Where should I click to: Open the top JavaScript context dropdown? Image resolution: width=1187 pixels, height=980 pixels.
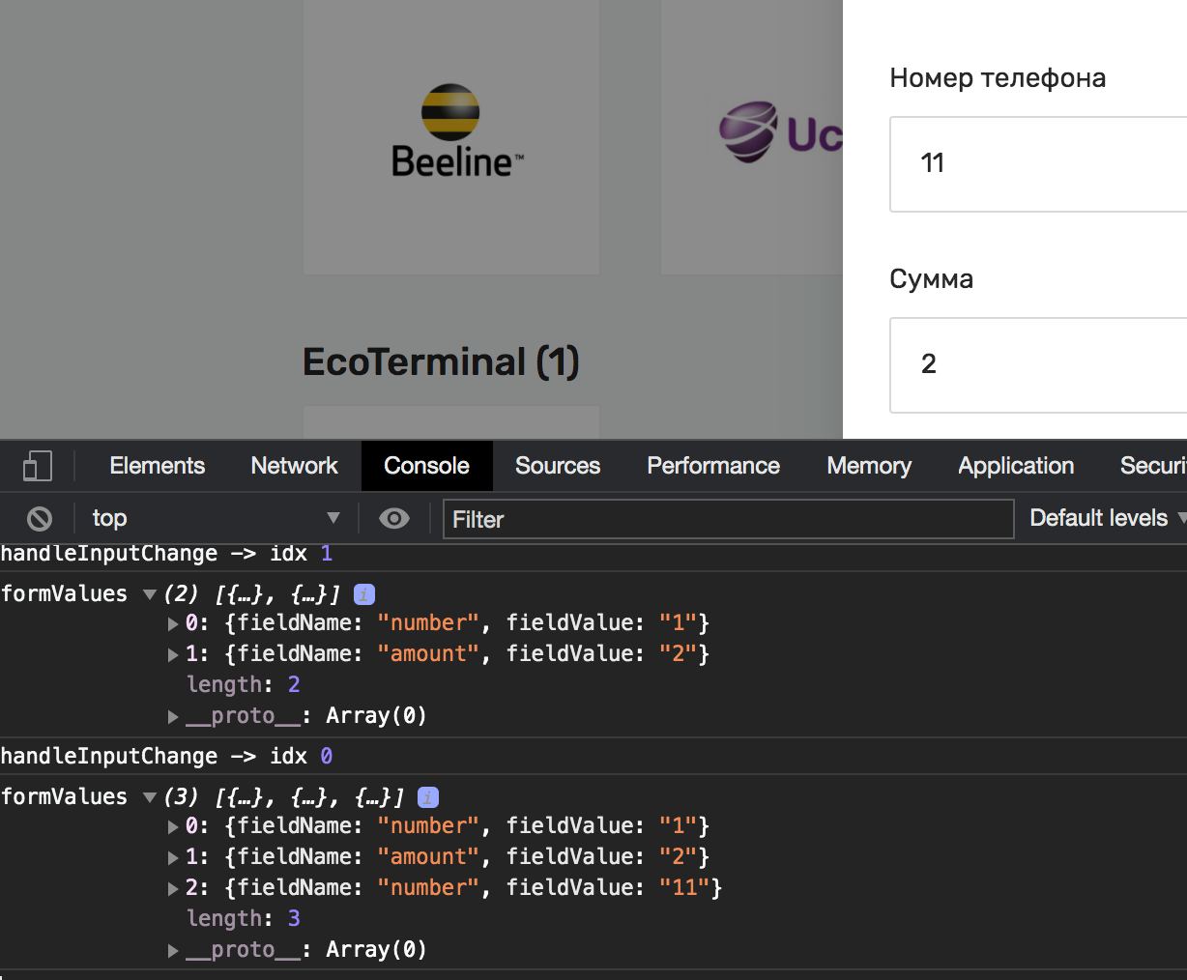(x=216, y=519)
